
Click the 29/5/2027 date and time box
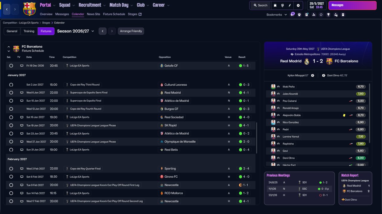coord(317,5)
